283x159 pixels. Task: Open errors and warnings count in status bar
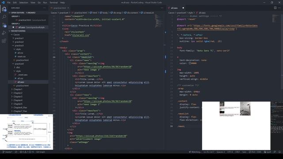click(x=27, y=152)
